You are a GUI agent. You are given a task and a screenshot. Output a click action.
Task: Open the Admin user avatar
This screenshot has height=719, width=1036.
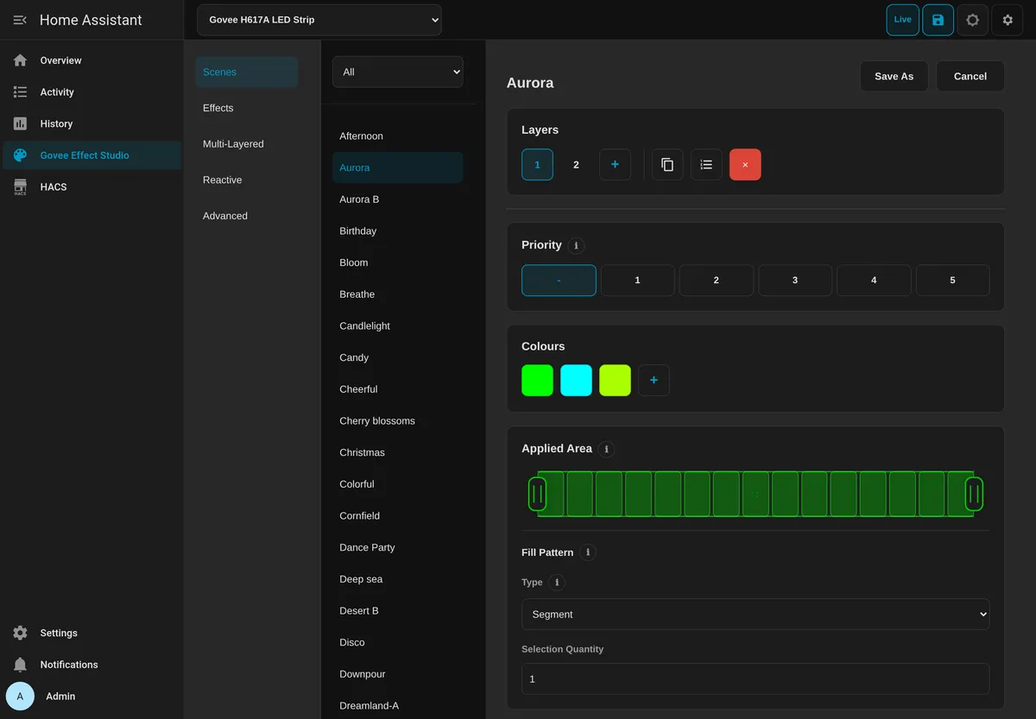click(20, 697)
